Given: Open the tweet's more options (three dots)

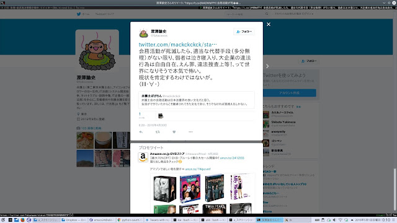Looking at the screenshot, I should pos(190,132).
